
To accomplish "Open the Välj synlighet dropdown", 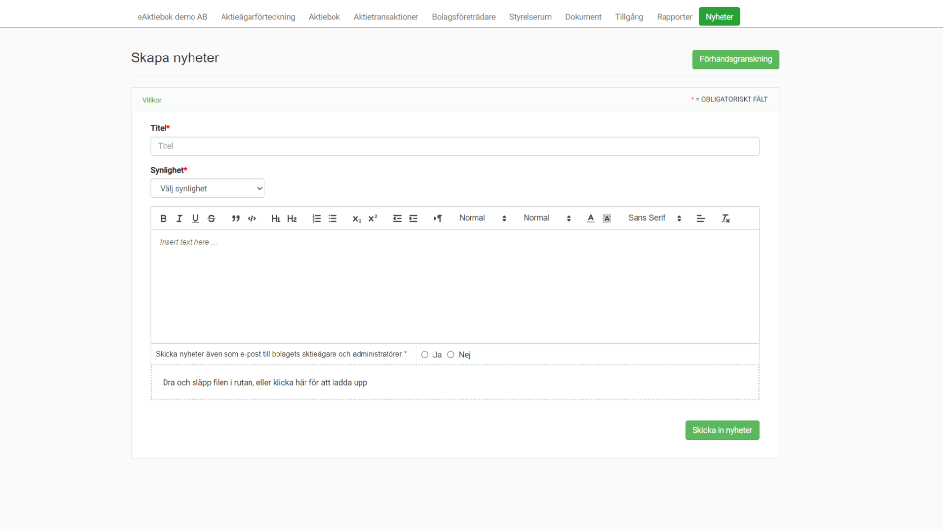I will (x=207, y=189).
